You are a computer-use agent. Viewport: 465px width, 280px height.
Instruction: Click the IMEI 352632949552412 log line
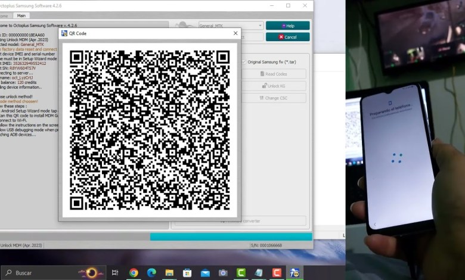pos(23,63)
